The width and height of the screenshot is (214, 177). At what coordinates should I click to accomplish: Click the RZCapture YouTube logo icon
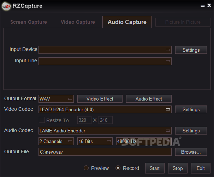6,6
